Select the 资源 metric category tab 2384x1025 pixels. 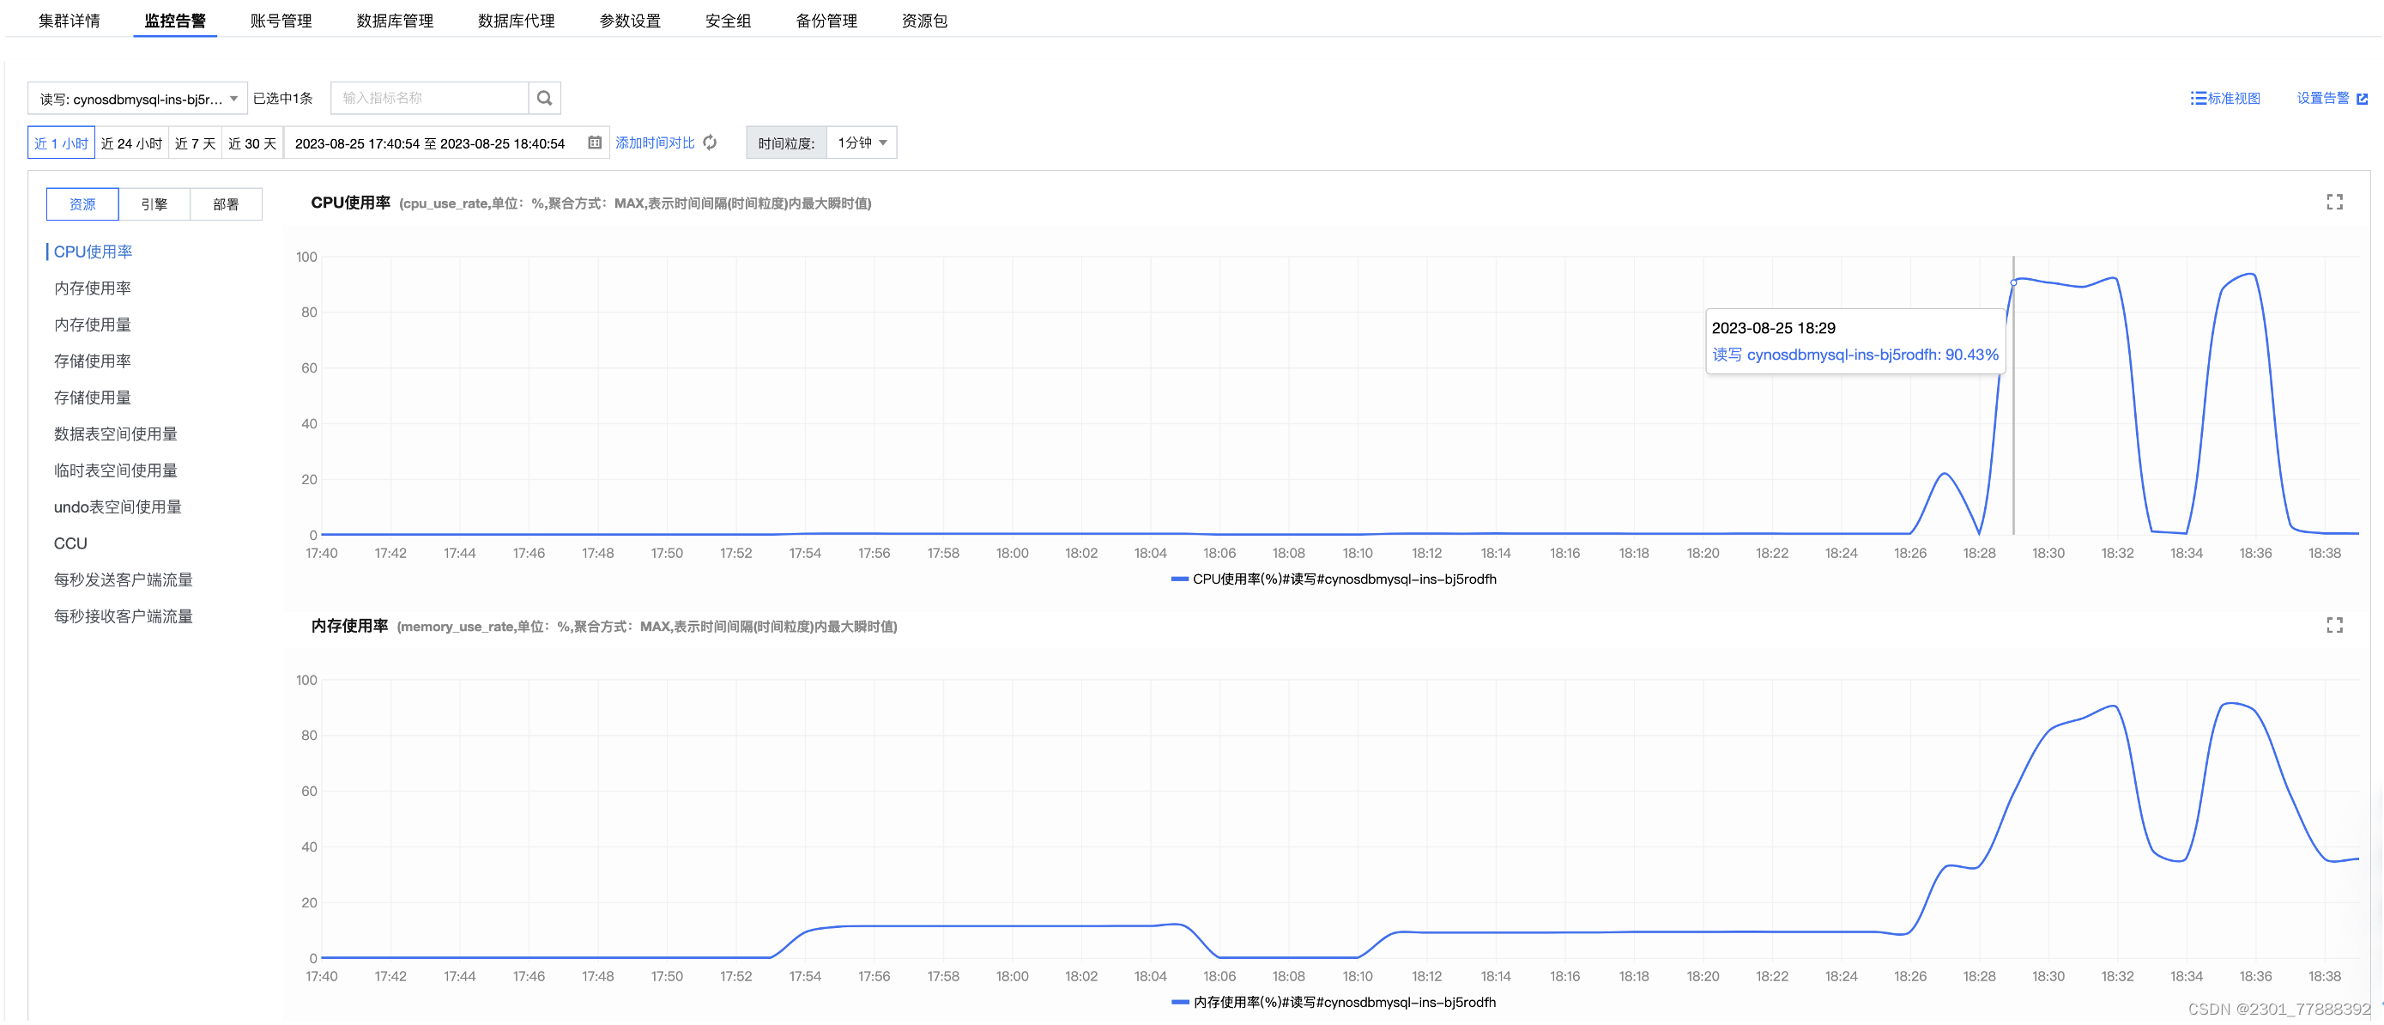pyautogui.click(x=82, y=203)
